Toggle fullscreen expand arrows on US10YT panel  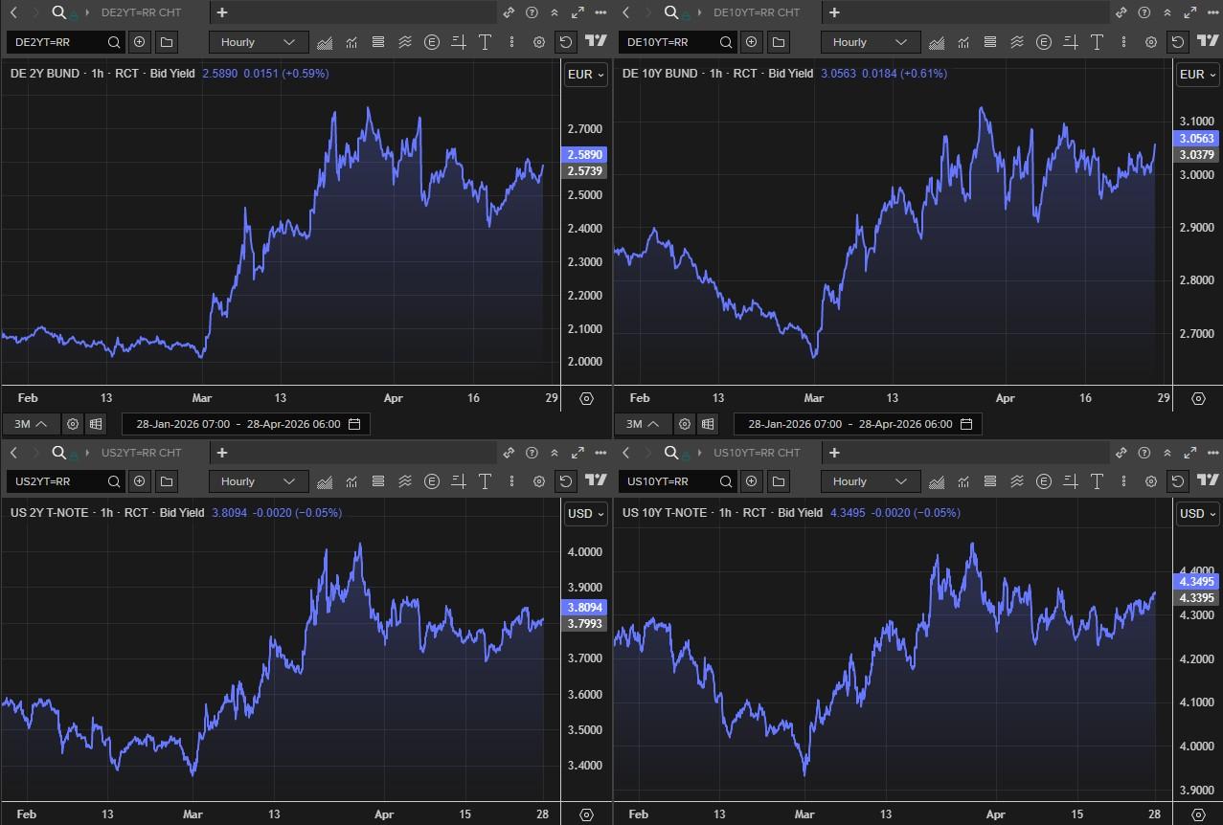coord(1189,453)
